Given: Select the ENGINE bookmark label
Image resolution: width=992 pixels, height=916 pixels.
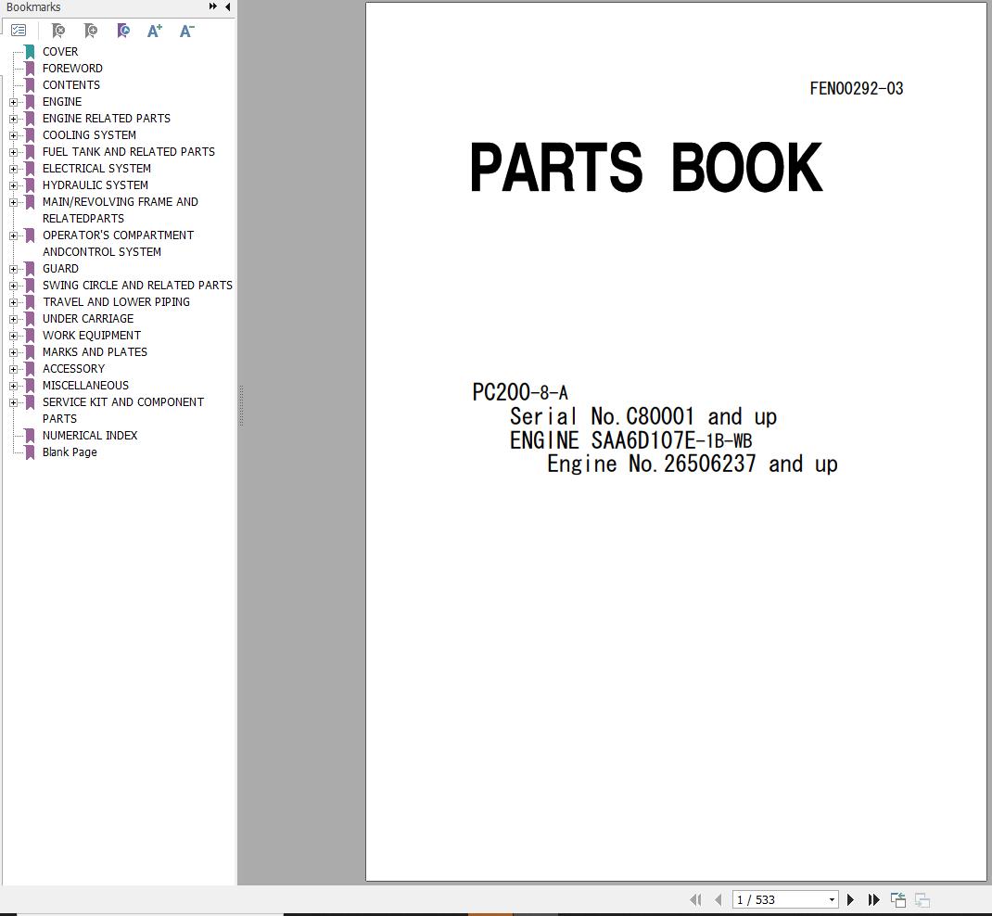Looking at the screenshot, I should 62,102.
